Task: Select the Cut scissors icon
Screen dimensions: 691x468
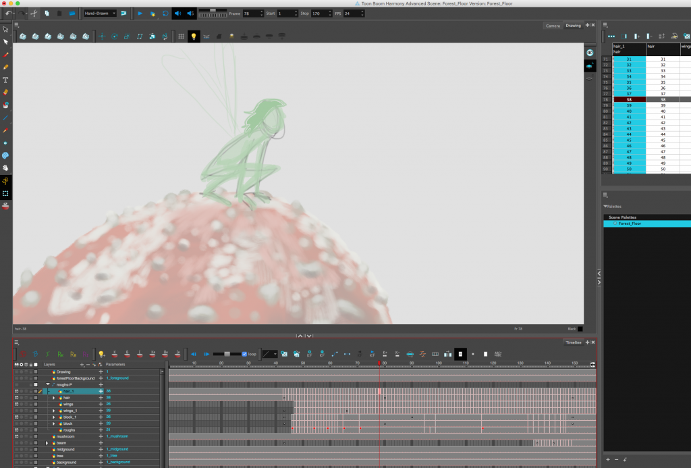Action: pyautogui.click(x=34, y=14)
